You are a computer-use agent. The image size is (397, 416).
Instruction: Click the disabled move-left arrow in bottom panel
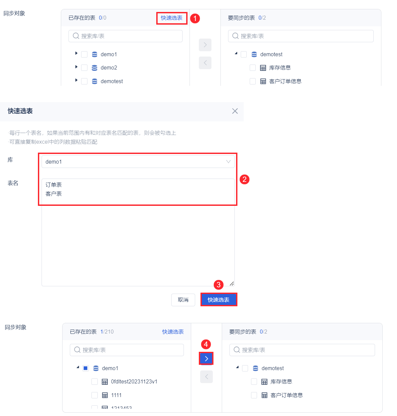pyautogui.click(x=206, y=377)
